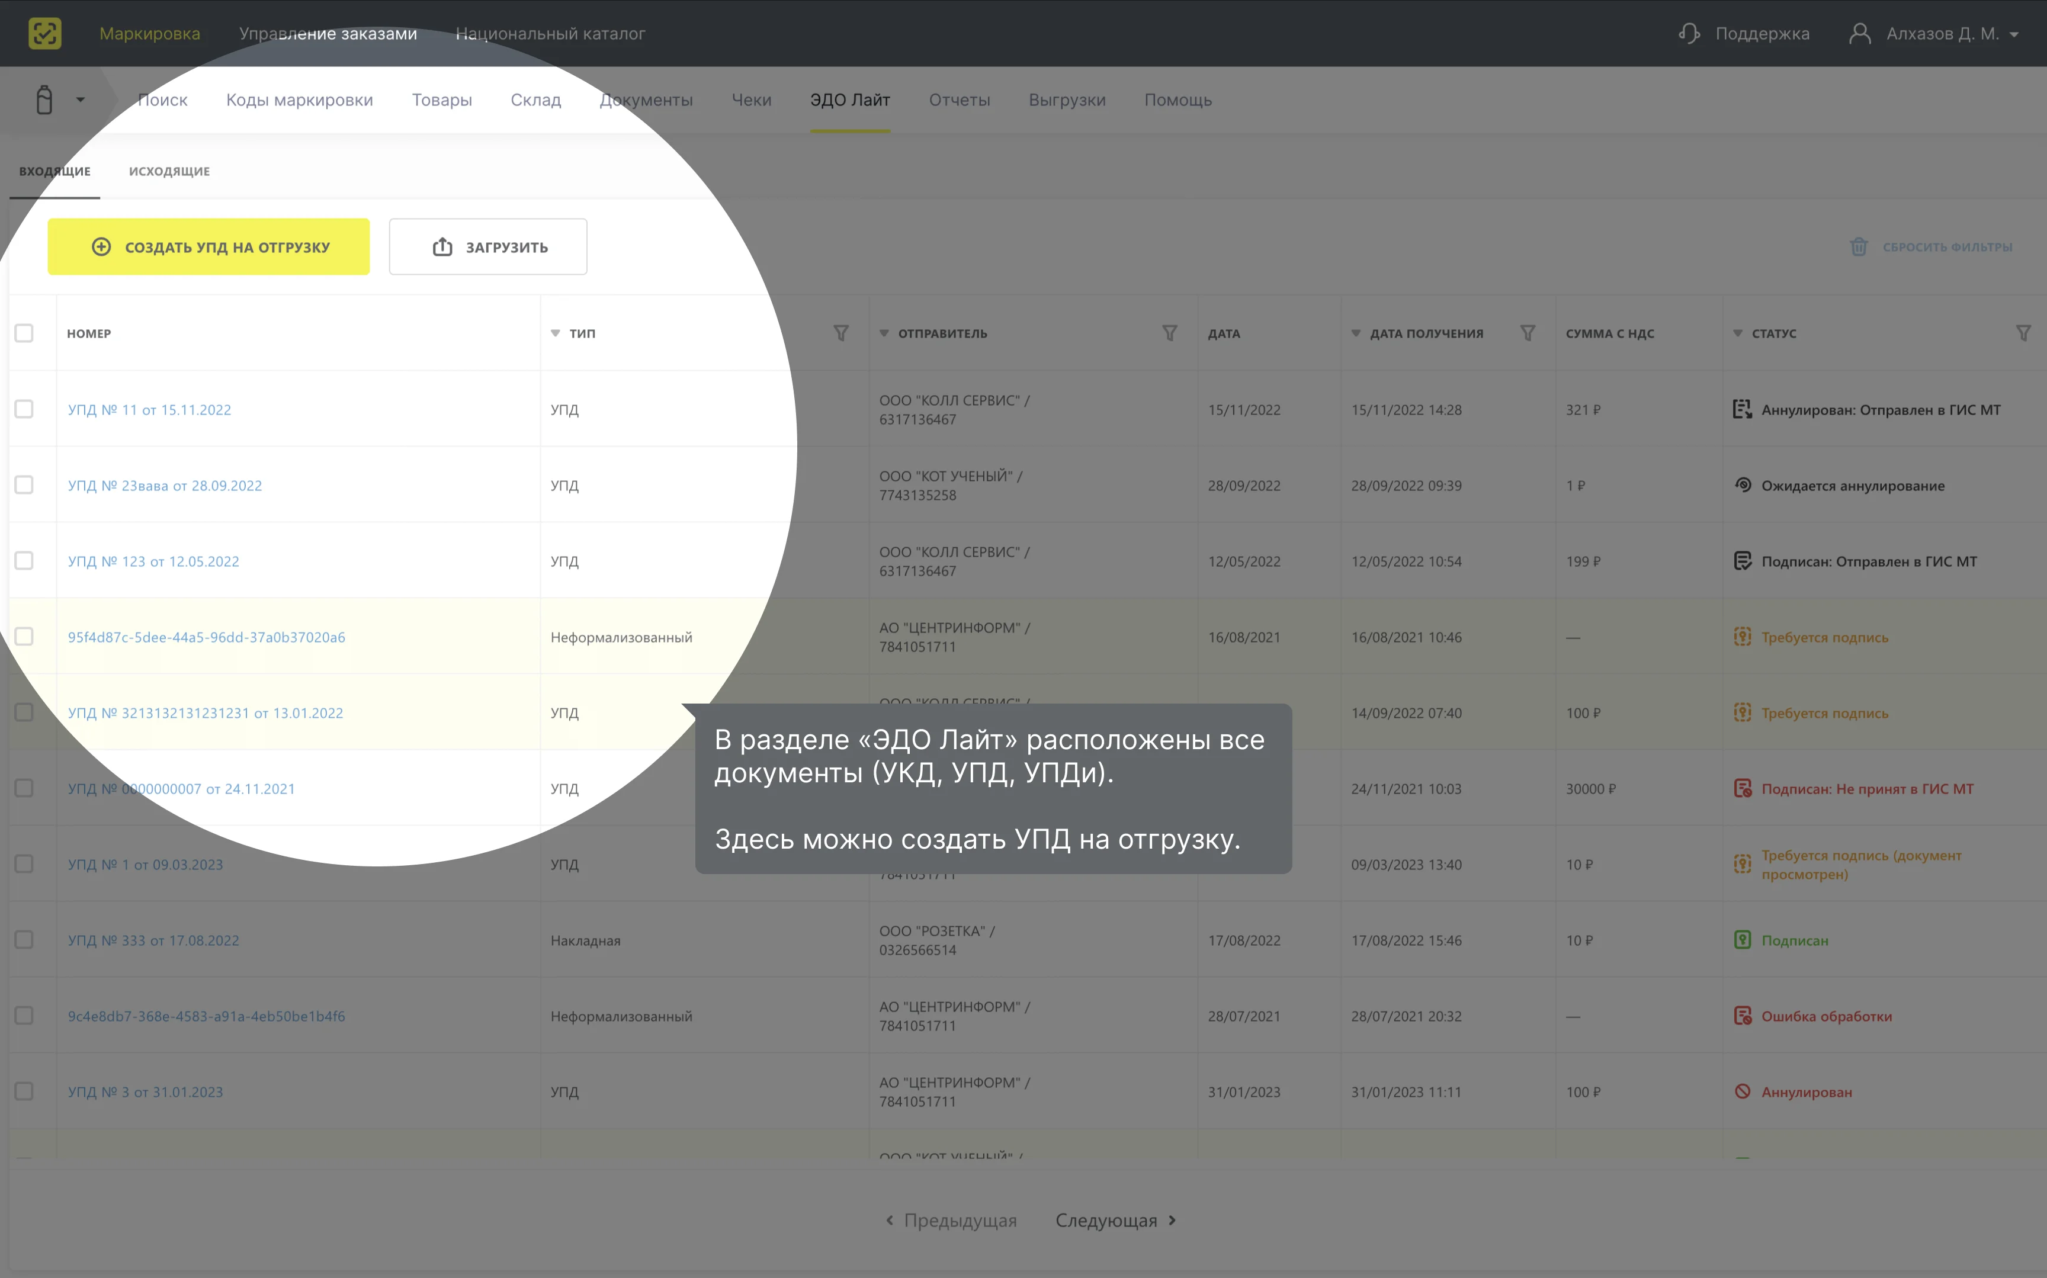Click СБРОСИТЬ ФИЛЬТРЫ link
This screenshot has height=1278, width=2047.
point(1947,247)
